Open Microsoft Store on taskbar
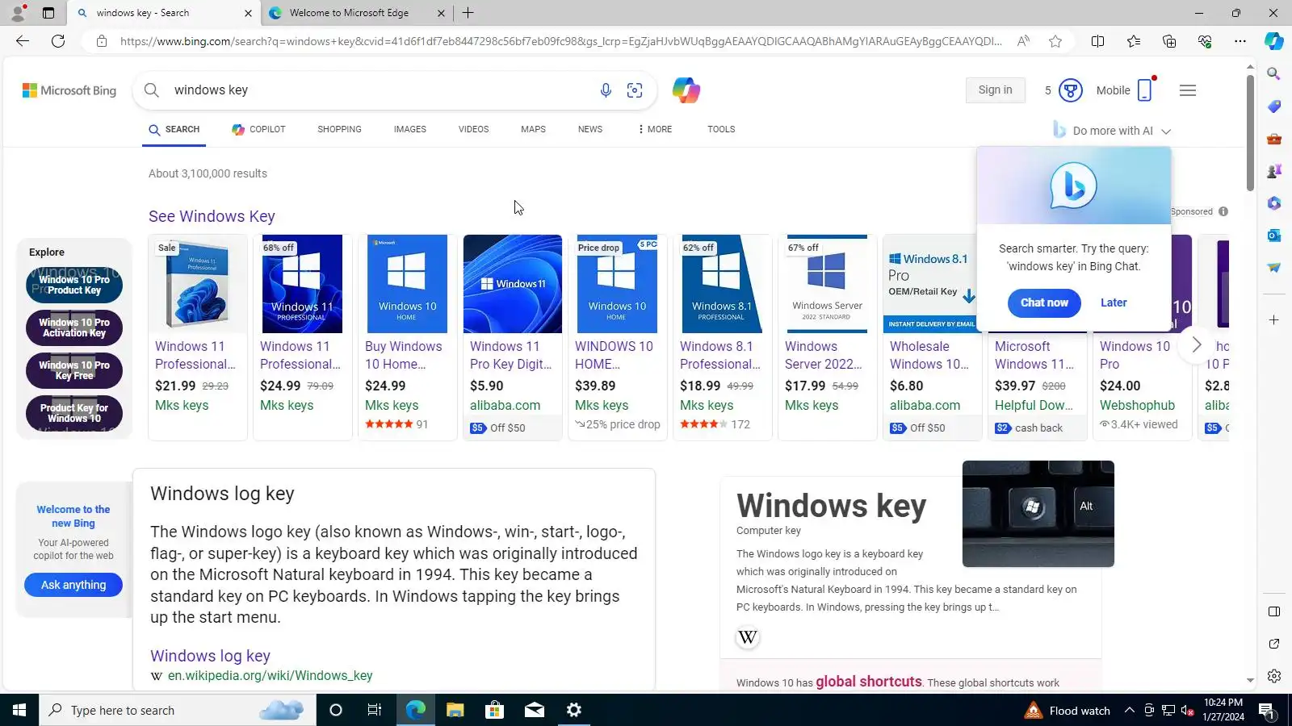The width and height of the screenshot is (1292, 726). 494,710
